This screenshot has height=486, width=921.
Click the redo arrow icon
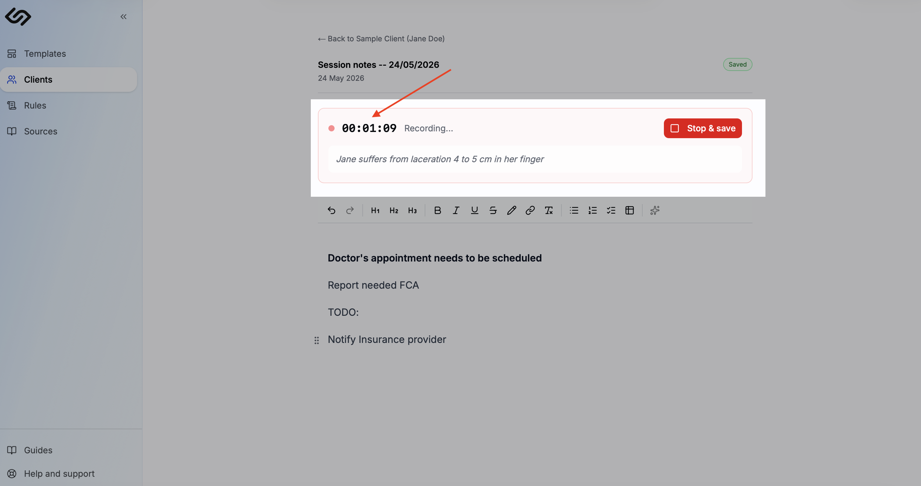pos(350,210)
